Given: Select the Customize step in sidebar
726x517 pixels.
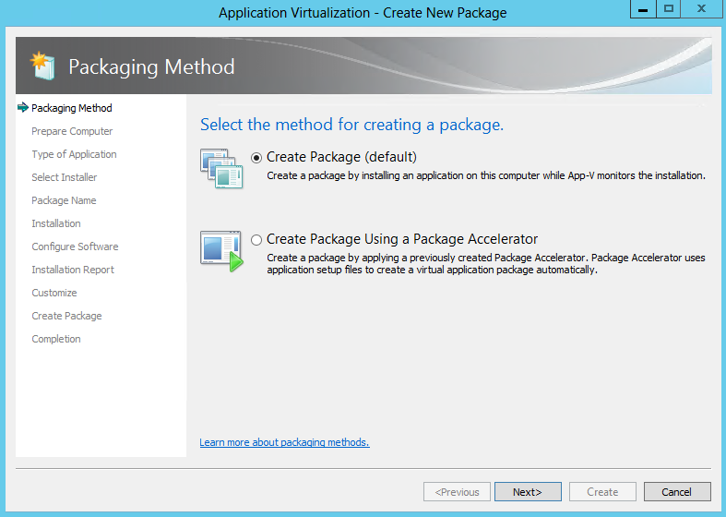Looking at the screenshot, I should pyautogui.click(x=54, y=293).
